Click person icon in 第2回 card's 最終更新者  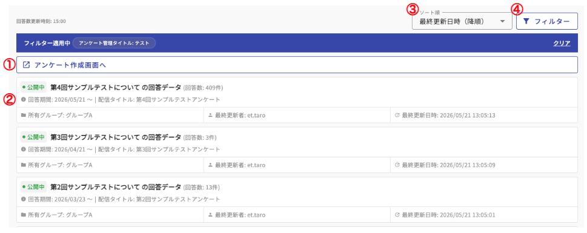210,215
